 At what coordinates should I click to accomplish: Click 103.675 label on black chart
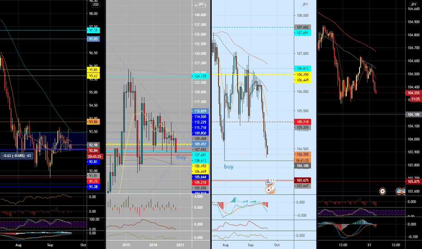(x=413, y=182)
